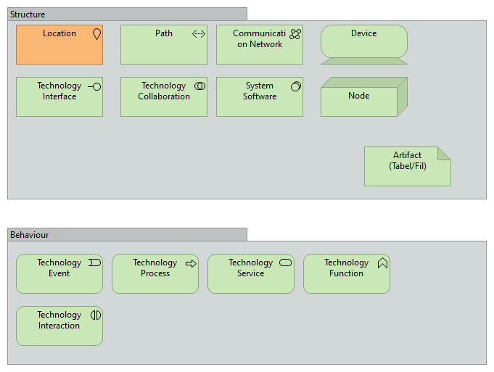
Task: Click the Technology Interaction split-circle icon
Action: click(x=95, y=315)
